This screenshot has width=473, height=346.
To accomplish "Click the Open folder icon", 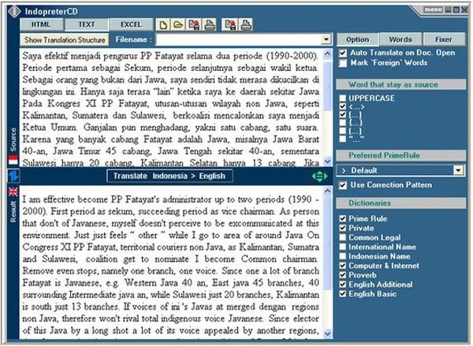I will point(178,24).
